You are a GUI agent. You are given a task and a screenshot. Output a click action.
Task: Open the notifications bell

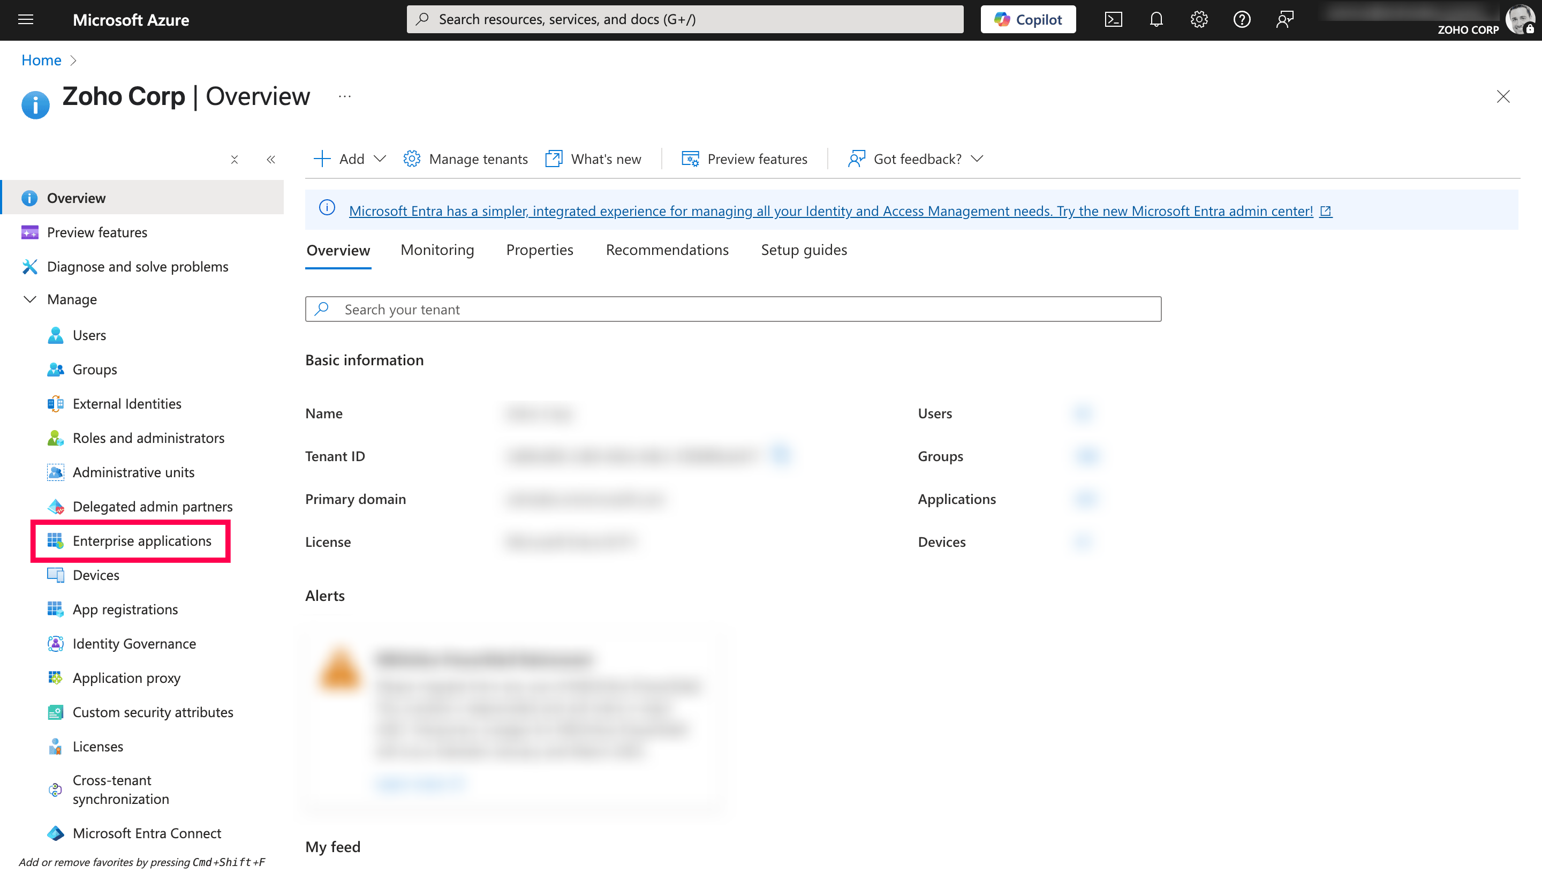click(1156, 19)
